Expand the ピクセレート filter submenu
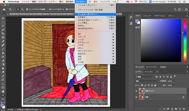Viewport: 189px width, 111px height. coord(95,43)
